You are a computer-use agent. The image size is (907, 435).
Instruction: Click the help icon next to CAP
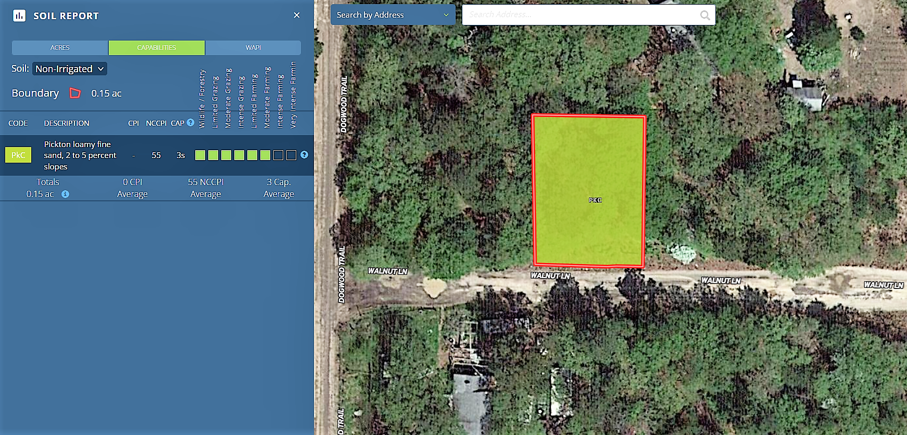[x=191, y=123]
